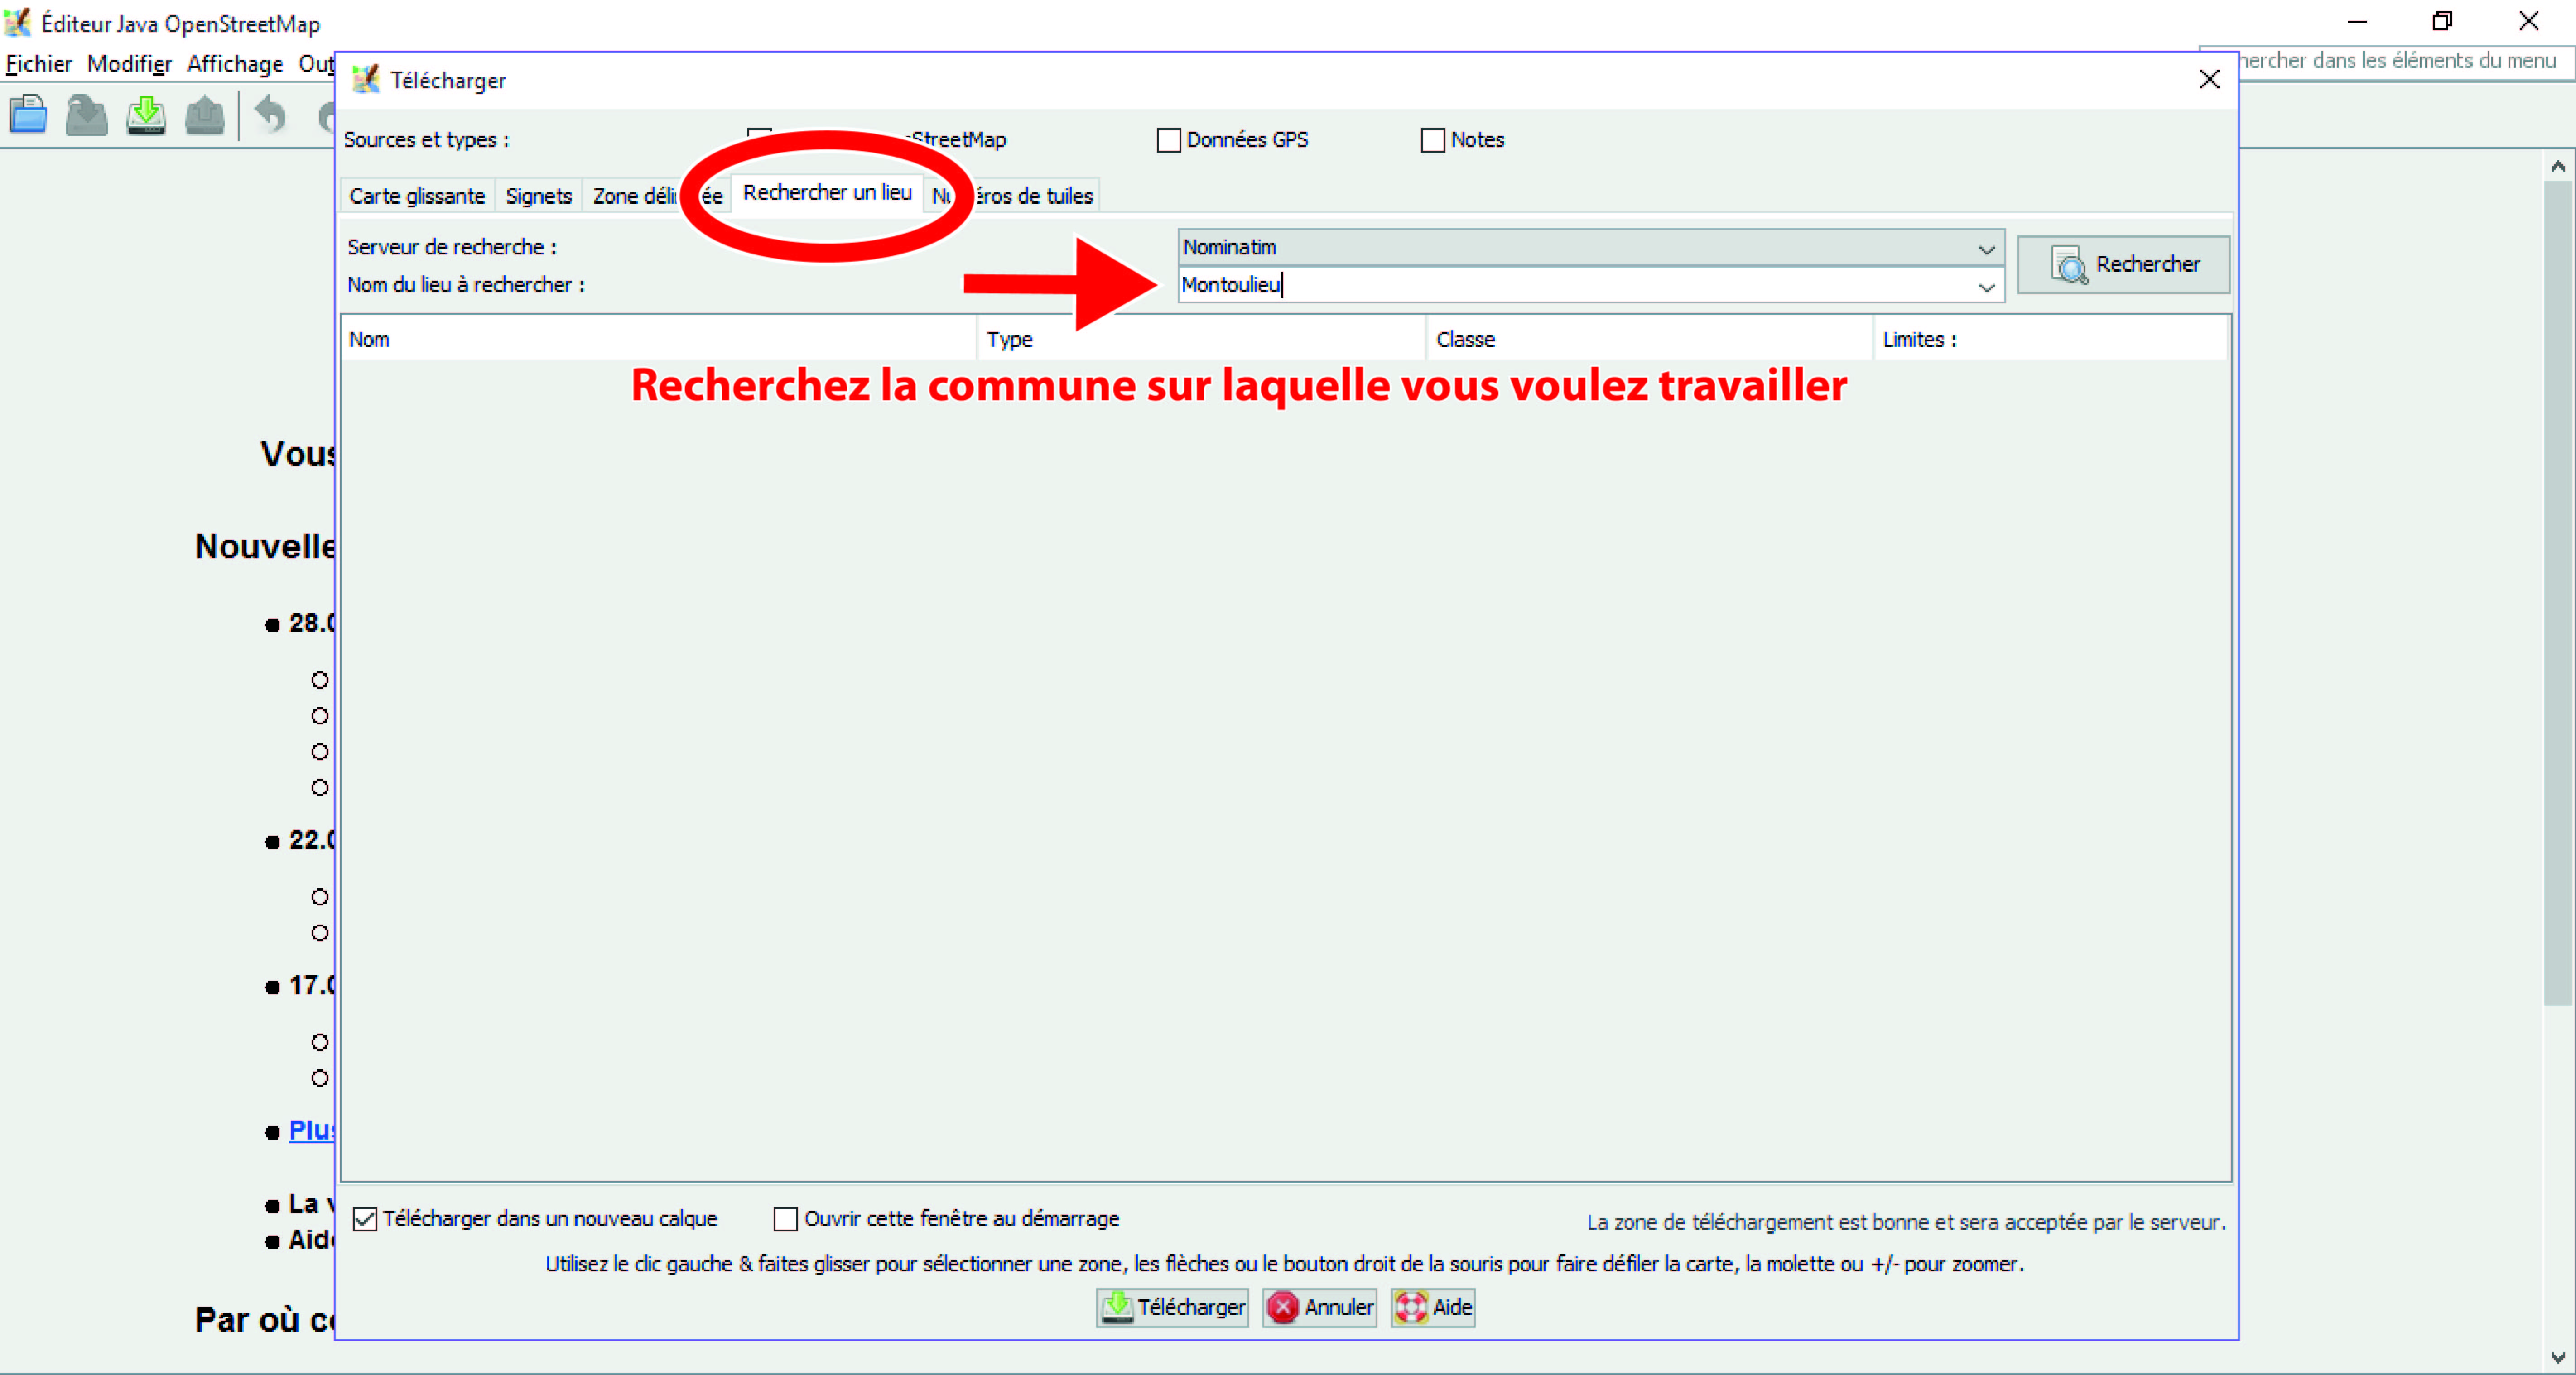Click the Nom column header
The image size is (2576, 1375).
point(658,340)
